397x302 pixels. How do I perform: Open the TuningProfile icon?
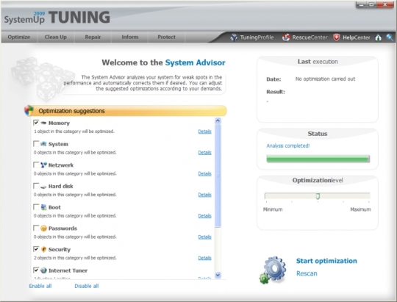click(234, 37)
